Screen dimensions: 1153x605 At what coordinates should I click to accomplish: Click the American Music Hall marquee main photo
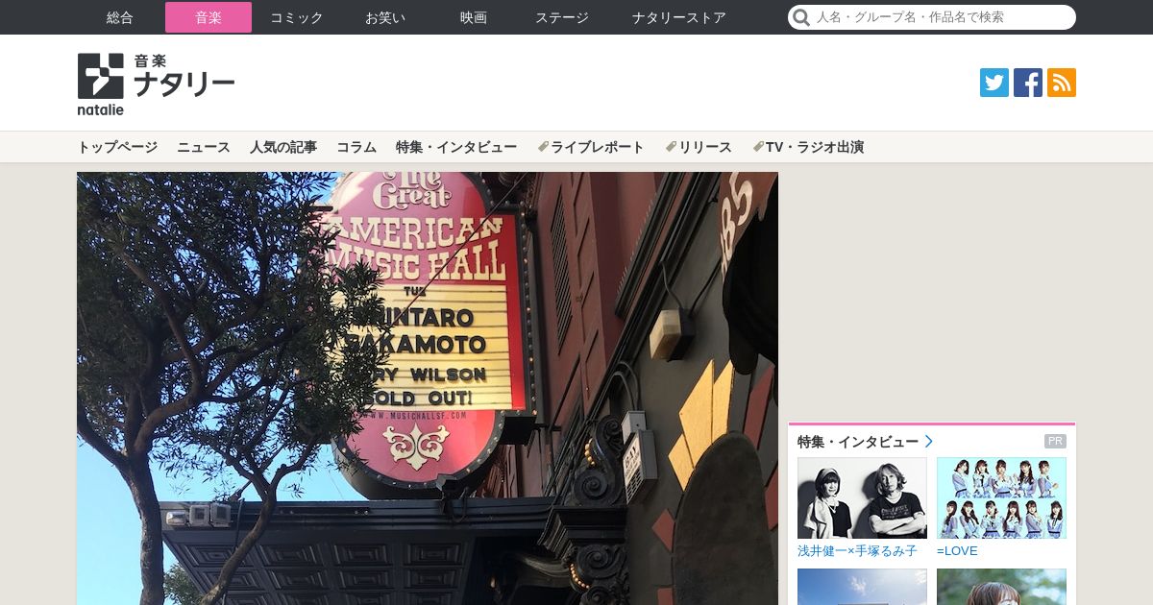point(428,388)
